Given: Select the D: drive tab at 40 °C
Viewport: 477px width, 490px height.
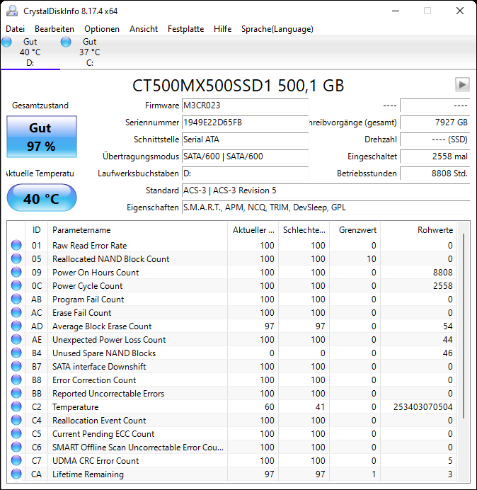Looking at the screenshot, I should (30, 52).
